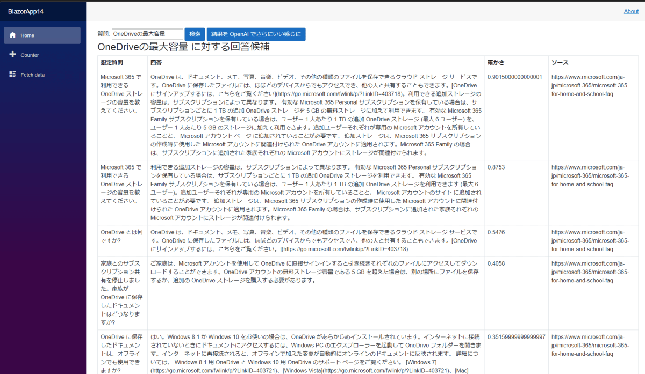Select the confidence value 0.35159999999999997

pos(517,337)
